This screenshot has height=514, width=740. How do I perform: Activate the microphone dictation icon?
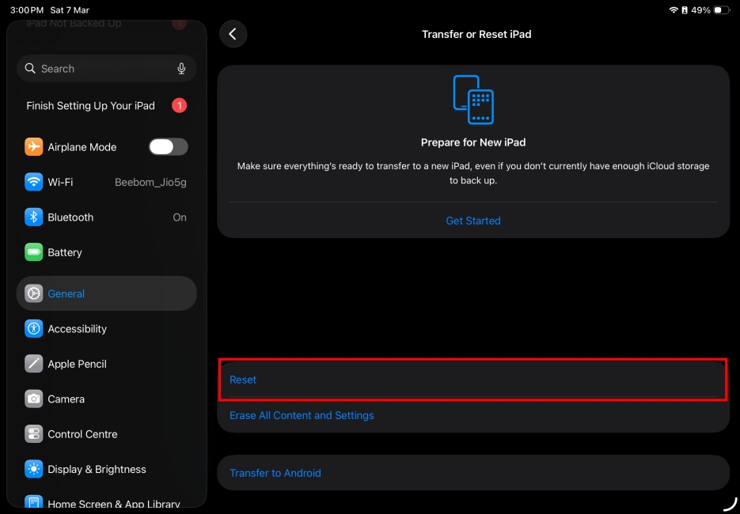point(181,69)
